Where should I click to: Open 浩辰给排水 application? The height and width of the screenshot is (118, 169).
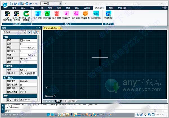pyautogui.click(x=96, y=15)
